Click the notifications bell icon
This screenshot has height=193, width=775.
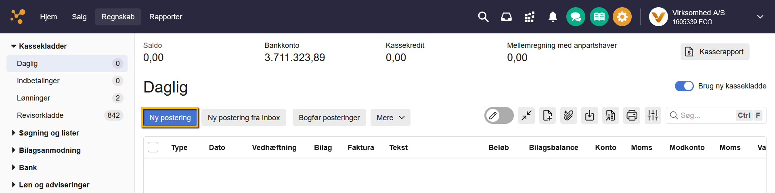point(553,17)
